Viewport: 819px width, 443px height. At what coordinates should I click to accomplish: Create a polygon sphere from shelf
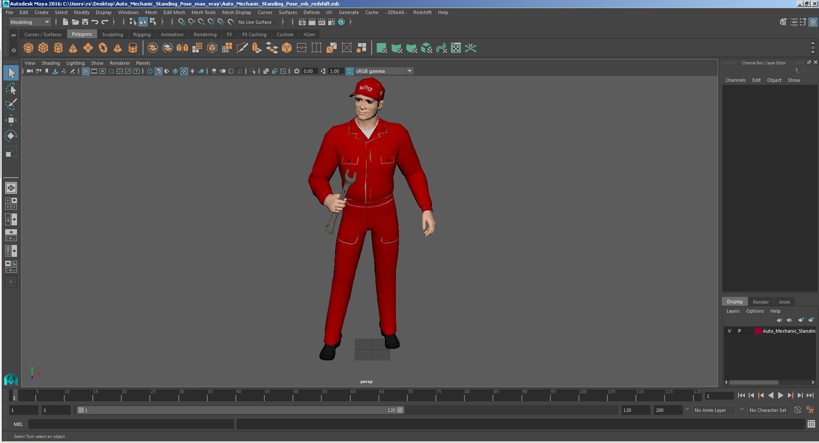pos(29,48)
